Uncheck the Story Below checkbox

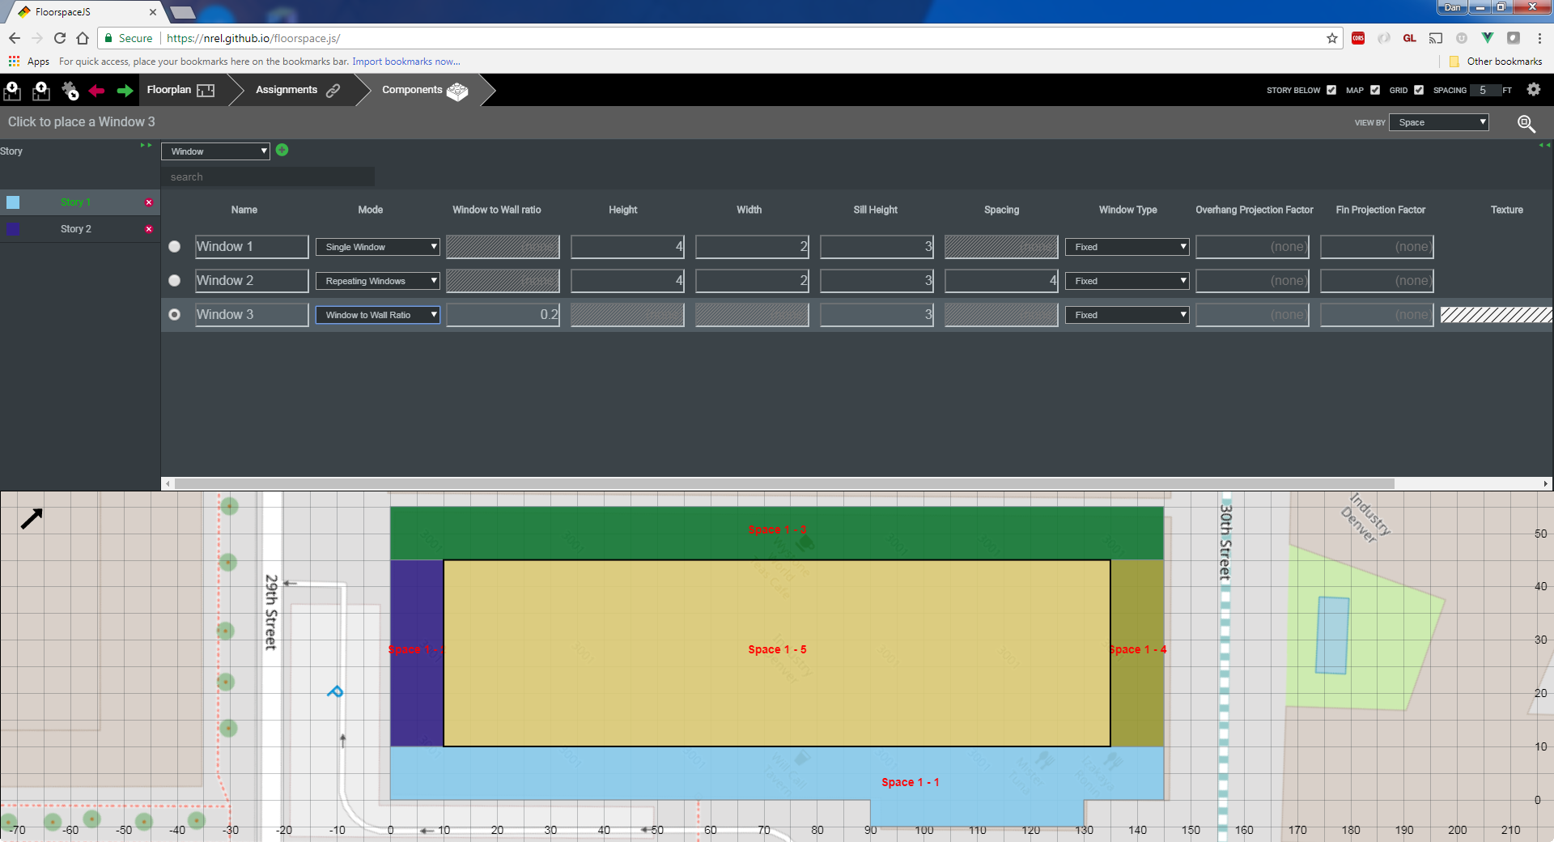[x=1331, y=90]
